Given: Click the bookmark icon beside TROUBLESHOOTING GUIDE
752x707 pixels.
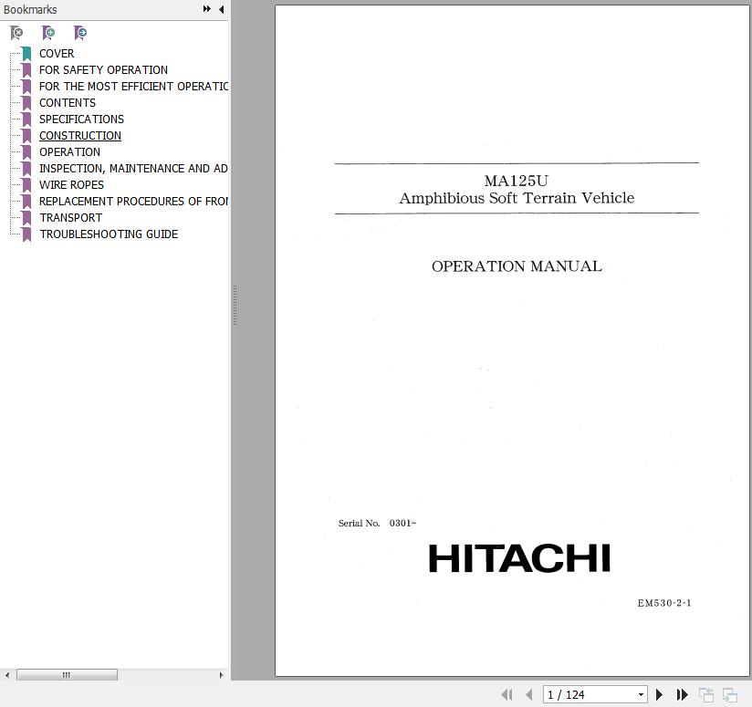Looking at the screenshot, I should [x=26, y=234].
